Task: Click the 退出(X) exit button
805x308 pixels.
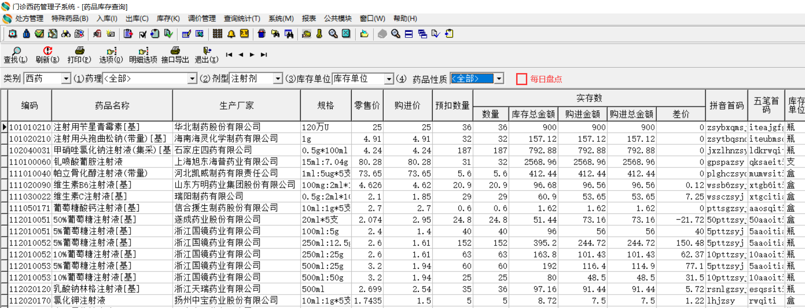Action: (206, 55)
